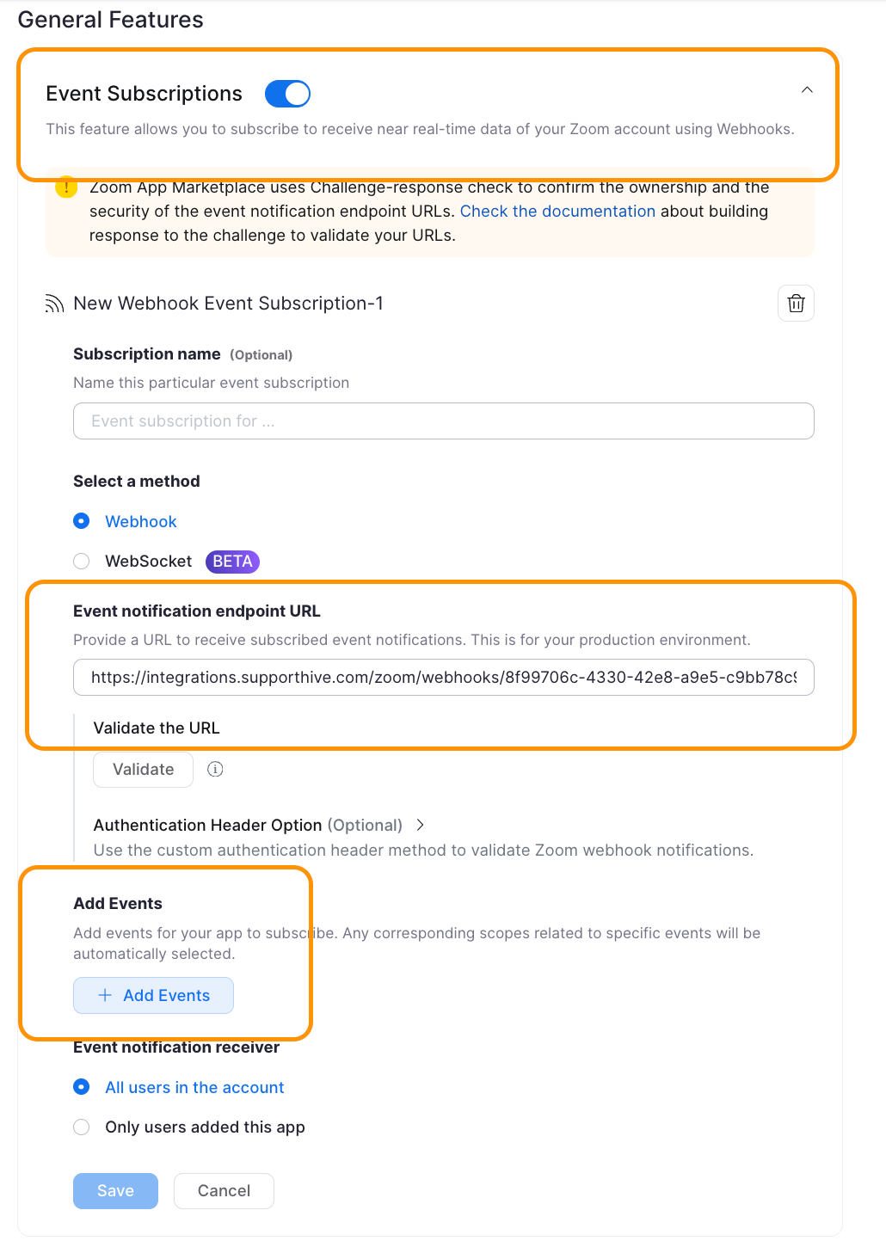Toggle Event Subscriptions switch off
886x1247 pixels.
pos(287,94)
